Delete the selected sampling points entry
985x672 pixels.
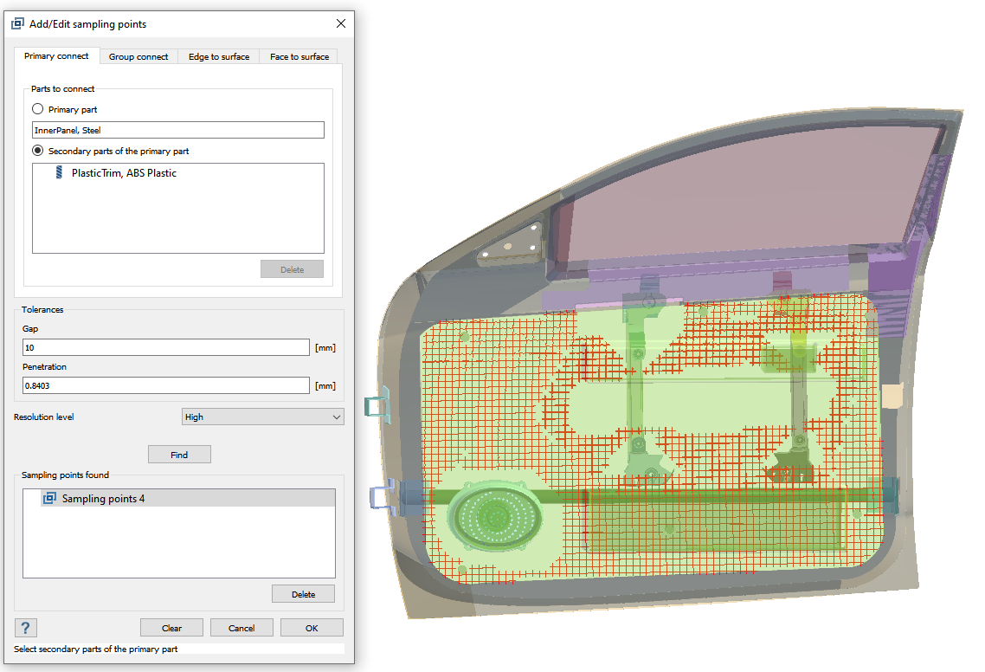[303, 594]
